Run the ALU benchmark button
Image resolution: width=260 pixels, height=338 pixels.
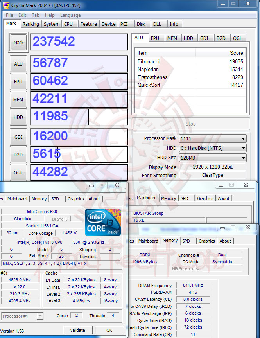point(18,64)
